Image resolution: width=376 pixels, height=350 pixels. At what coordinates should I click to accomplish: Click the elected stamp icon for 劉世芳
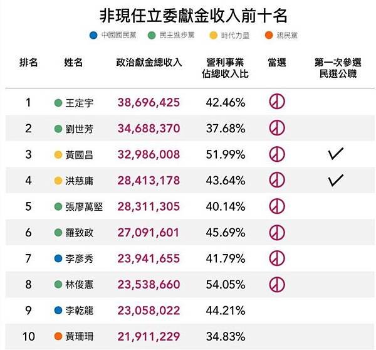[x=277, y=128]
